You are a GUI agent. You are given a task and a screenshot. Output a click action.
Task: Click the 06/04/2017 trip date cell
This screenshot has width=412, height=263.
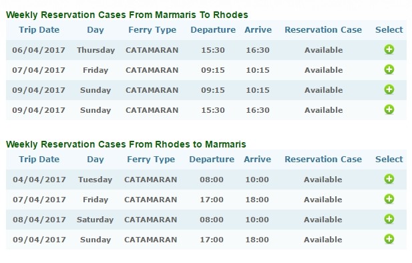click(39, 50)
